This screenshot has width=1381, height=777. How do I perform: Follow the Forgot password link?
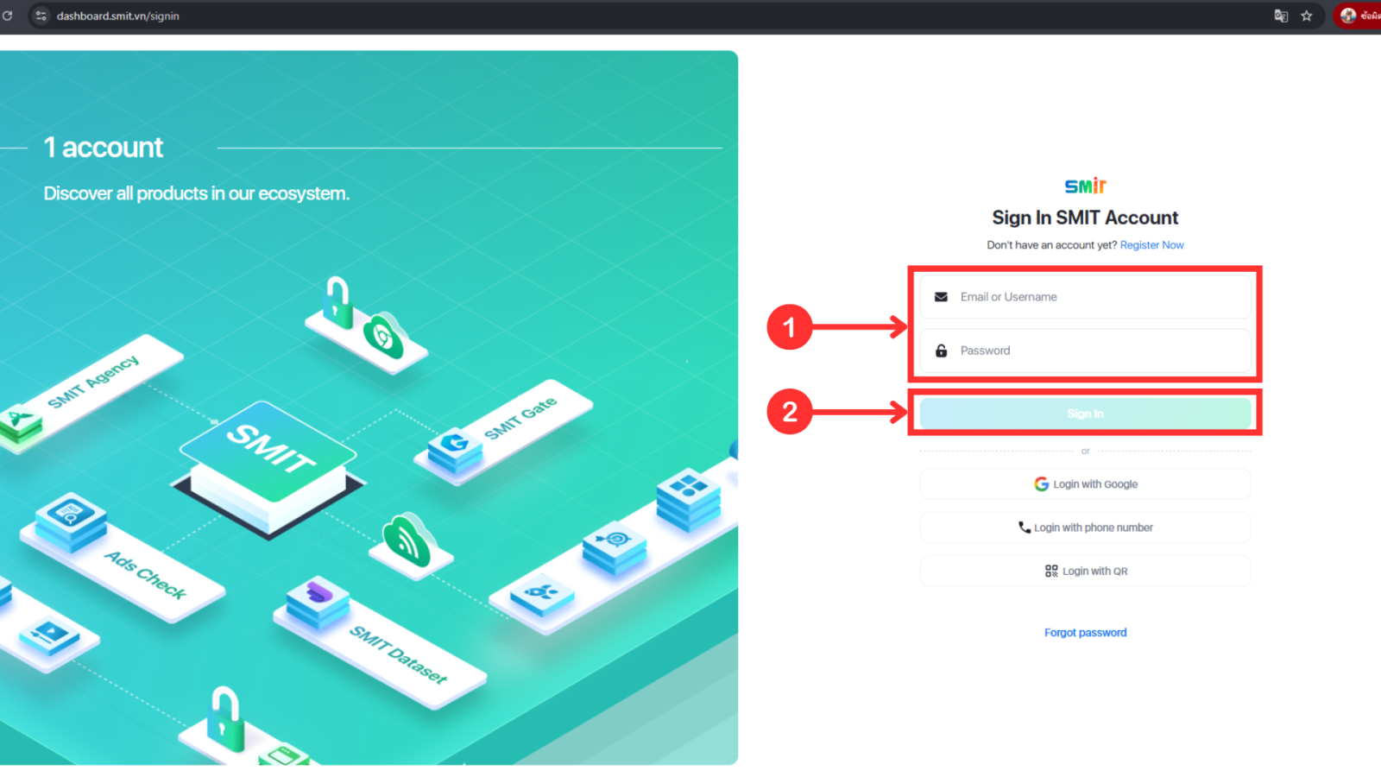1085,633
